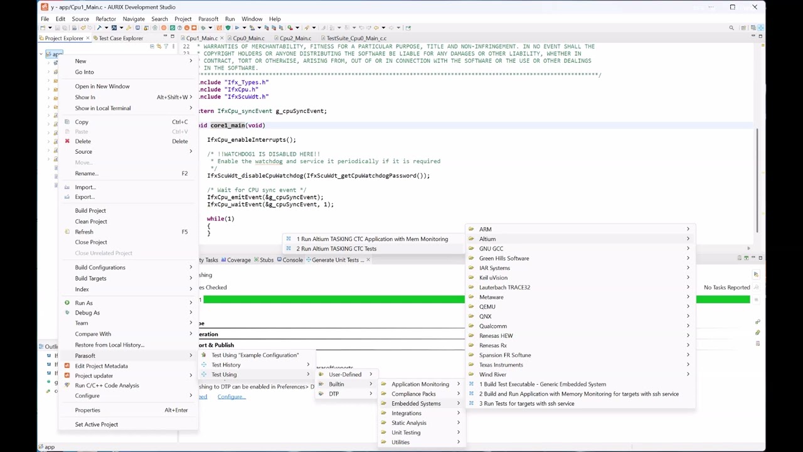Screen dimensions: 803x452
Task: Click the Import icon in context menu
Action: [67, 187]
